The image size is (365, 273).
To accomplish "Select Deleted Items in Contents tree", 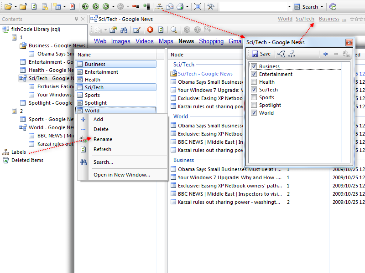I will pyautogui.click(x=27, y=160).
